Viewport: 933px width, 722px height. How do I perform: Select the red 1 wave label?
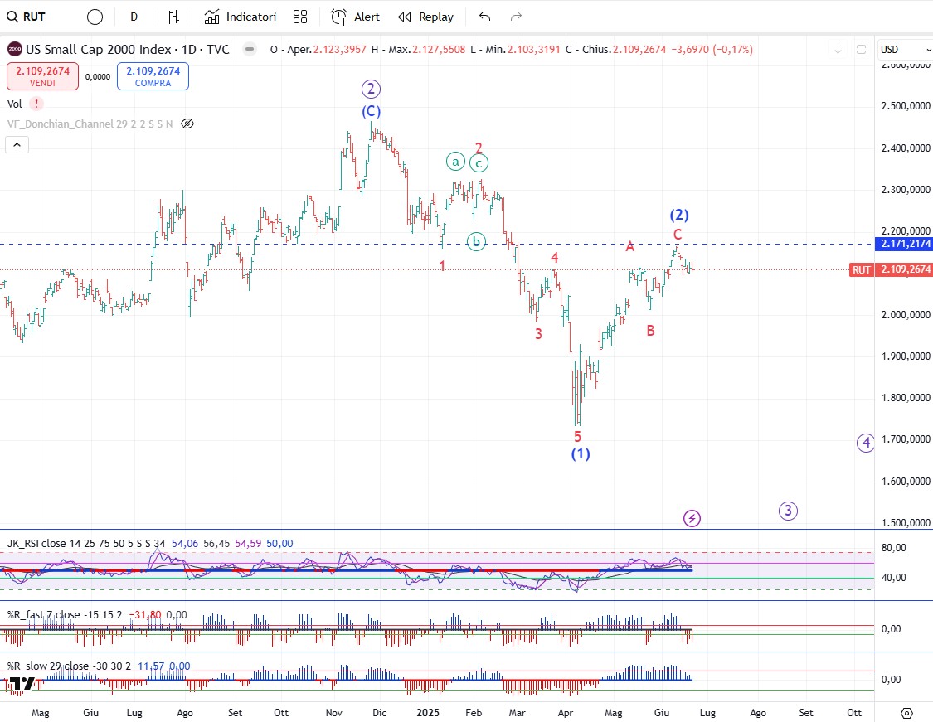coord(442,266)
